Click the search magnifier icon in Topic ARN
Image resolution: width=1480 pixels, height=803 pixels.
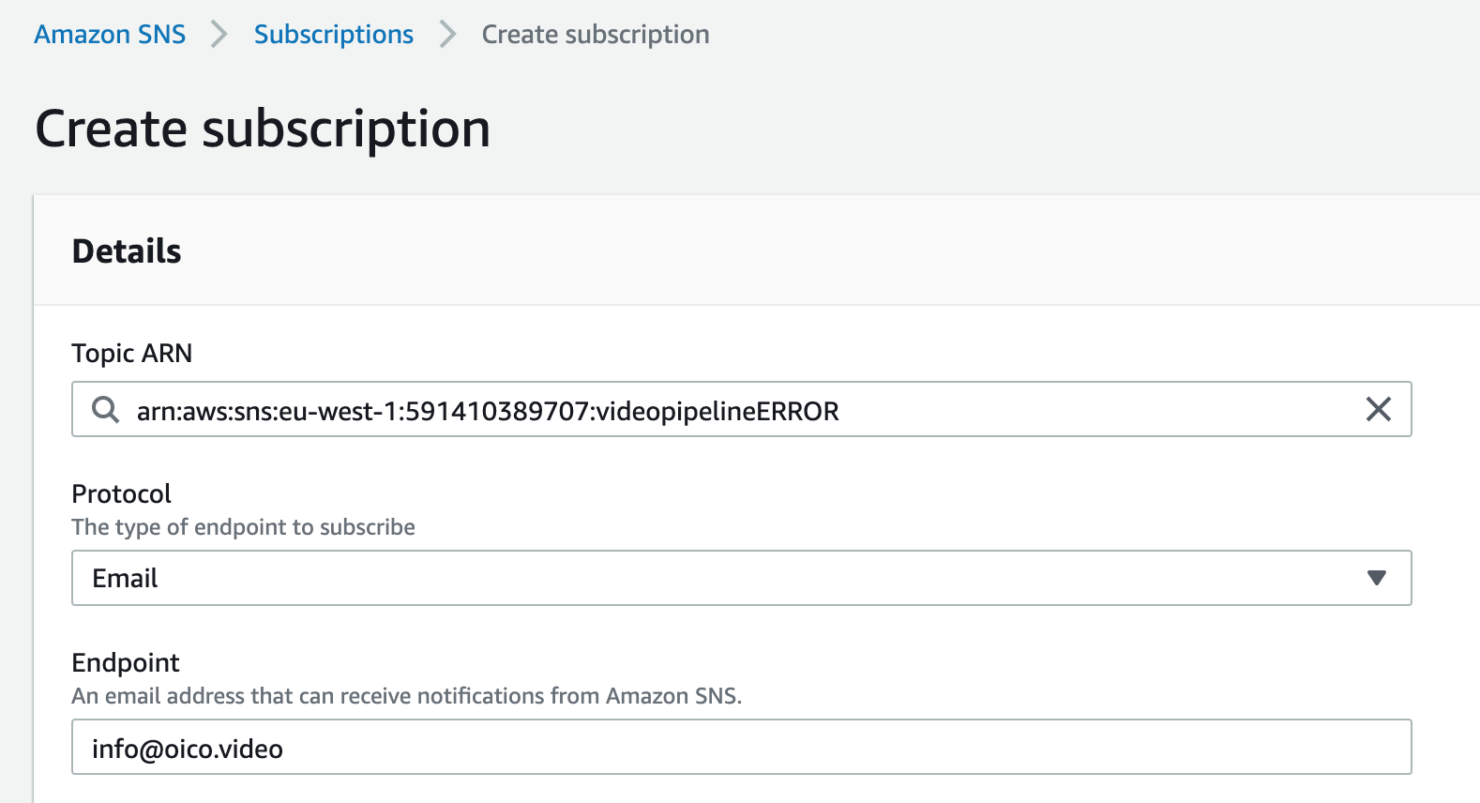(x=105, y=410)
